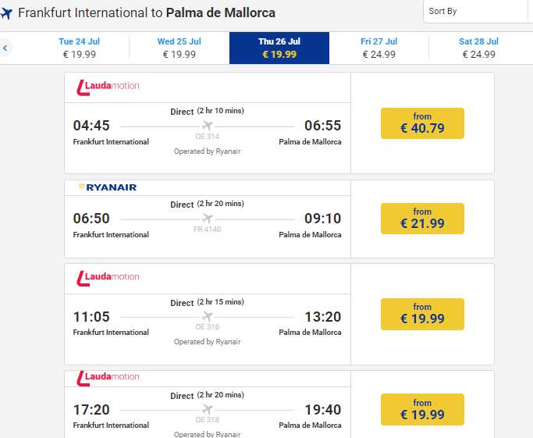
Task: Click the plane icon on flight OE 316
Action: tap(207, 316)
